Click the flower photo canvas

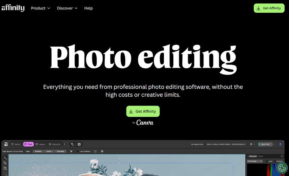tap(127, 165)
